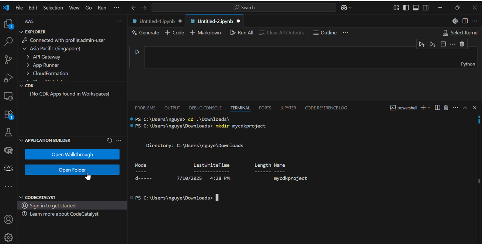The image size is (482, 244).
Task: Kill the terminal with trash icon
Action: (x=446, y=107)
